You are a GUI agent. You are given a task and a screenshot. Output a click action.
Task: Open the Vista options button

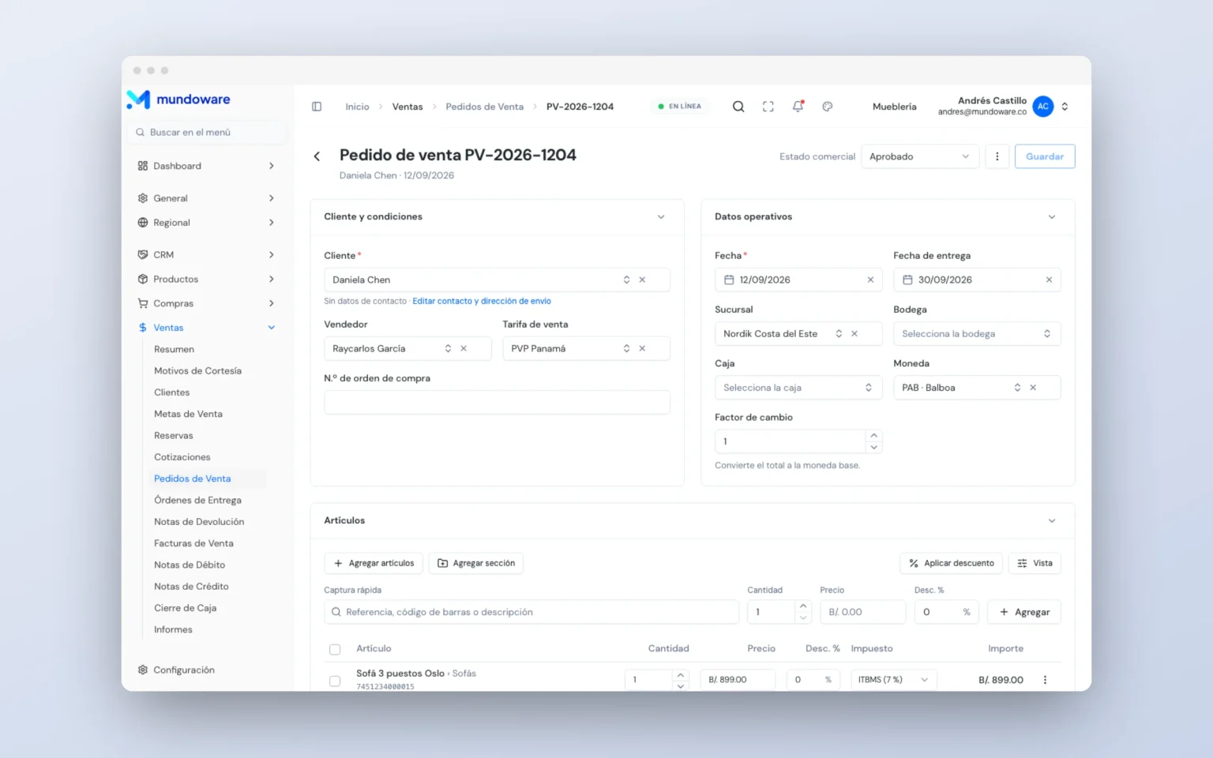tap(1035, 563)
